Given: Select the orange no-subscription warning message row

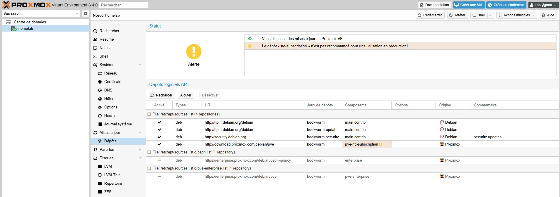Looking at the screenshot, I should [x=335, y=46].
